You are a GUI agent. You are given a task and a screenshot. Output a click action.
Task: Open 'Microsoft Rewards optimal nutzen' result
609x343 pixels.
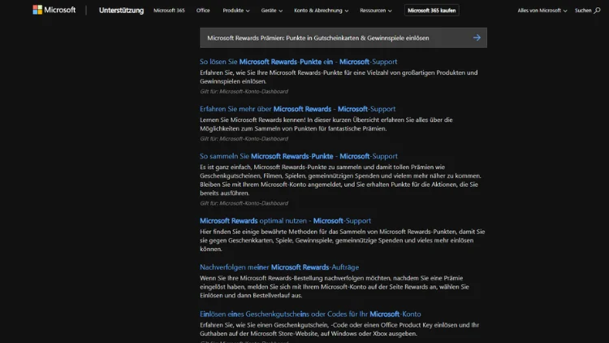tap(286, 220)
